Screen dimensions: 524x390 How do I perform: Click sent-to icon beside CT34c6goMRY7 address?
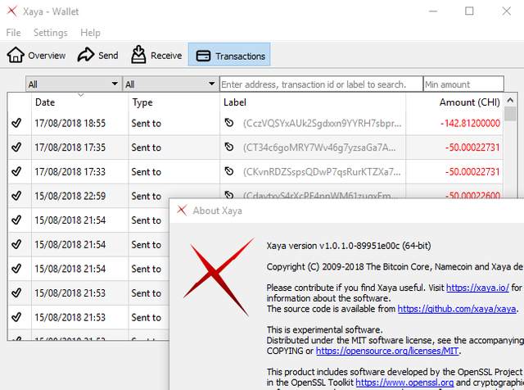pos(229,147)
